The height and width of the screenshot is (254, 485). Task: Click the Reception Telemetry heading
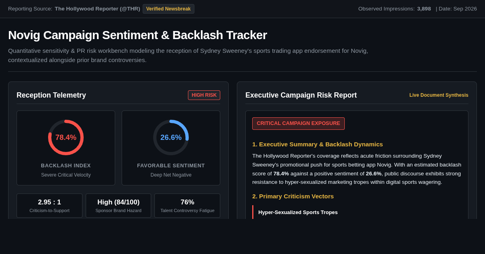point(51,95)
